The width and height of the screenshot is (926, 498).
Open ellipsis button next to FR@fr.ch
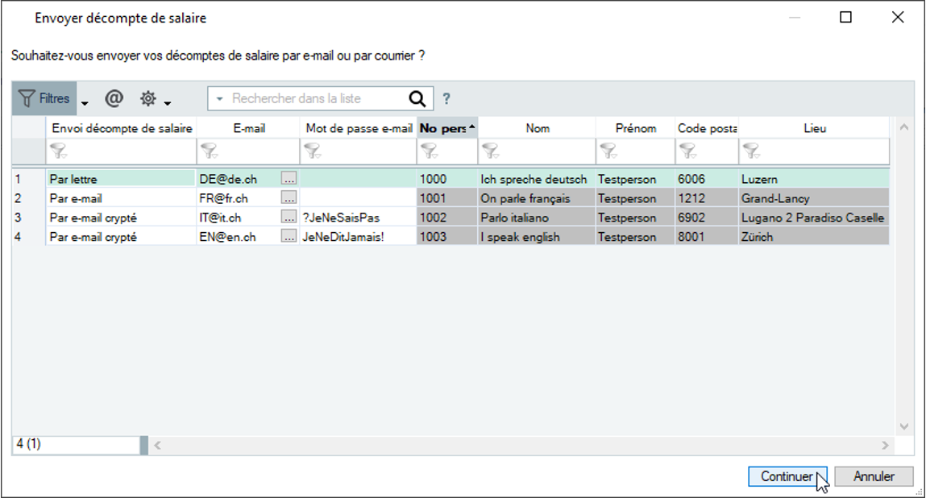point(289,197)
